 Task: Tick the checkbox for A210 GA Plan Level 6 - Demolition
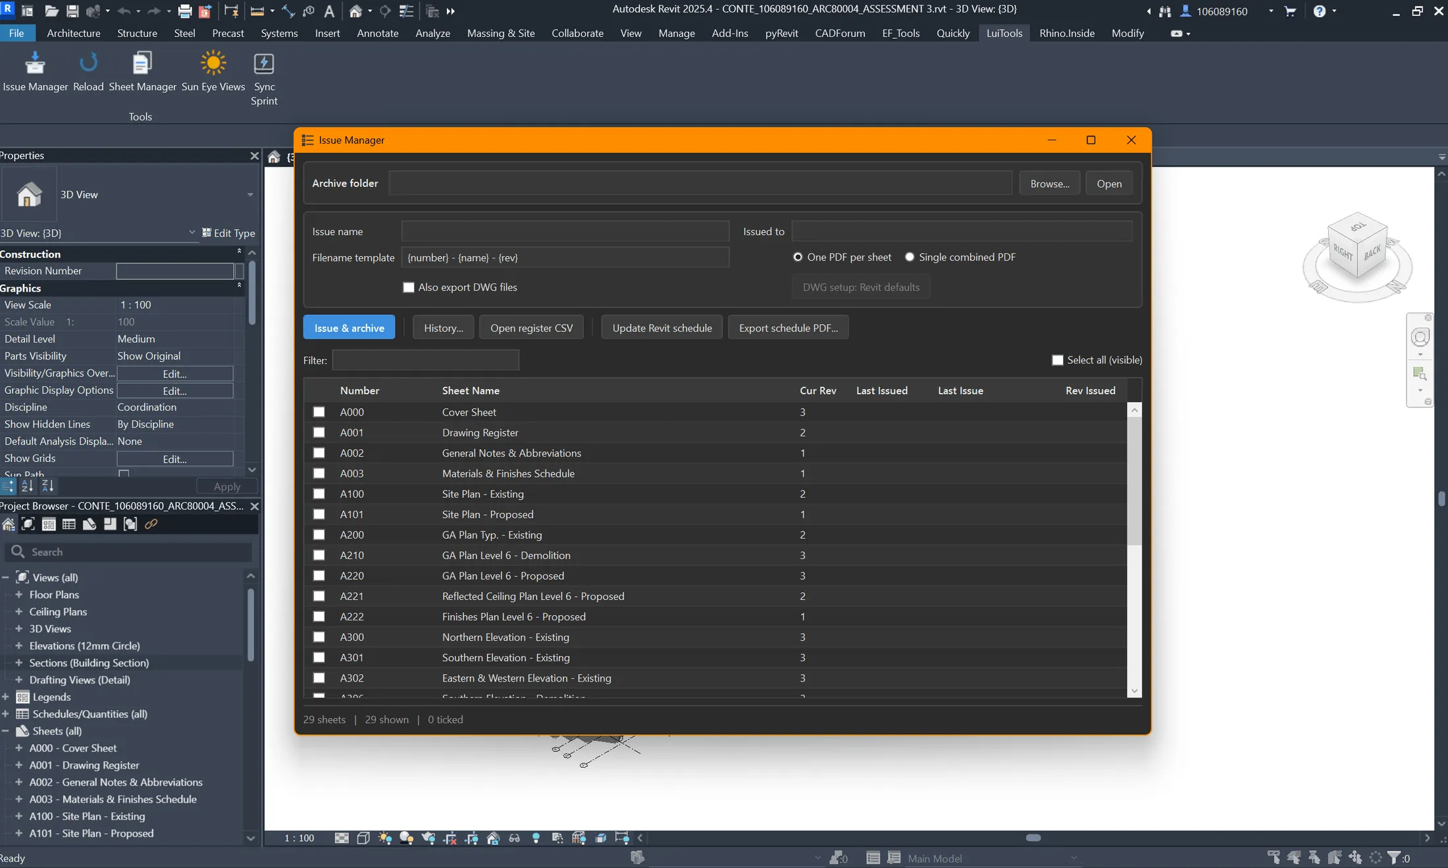(x=319, y=555)
